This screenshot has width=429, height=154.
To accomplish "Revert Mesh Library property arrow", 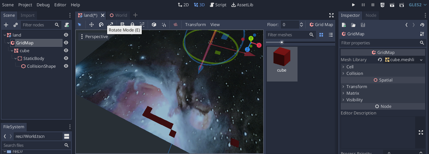I will pyautogui.click(x=380, y=60).
